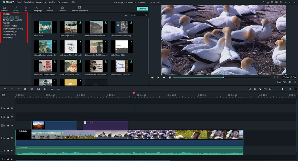Open the speed control gauge icon

point(38,89)
